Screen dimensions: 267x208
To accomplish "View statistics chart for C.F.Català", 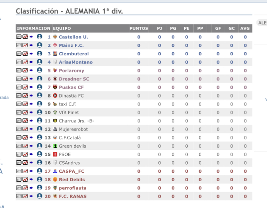I will pyautogui.click(x=25, y=138).
